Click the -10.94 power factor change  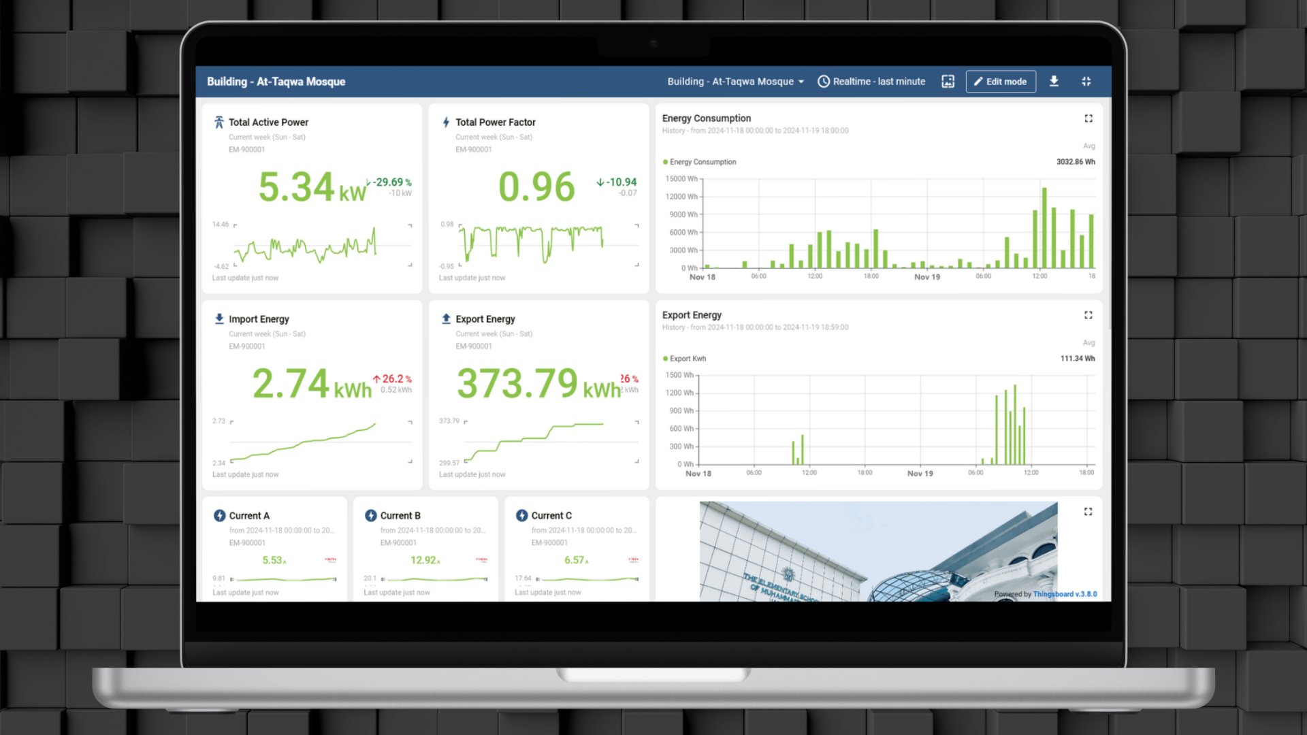[617, 182]
